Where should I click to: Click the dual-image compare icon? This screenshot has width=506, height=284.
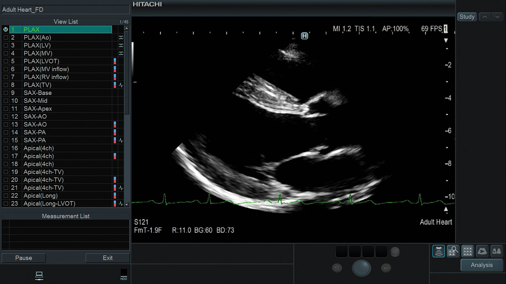tap(497, 251)
